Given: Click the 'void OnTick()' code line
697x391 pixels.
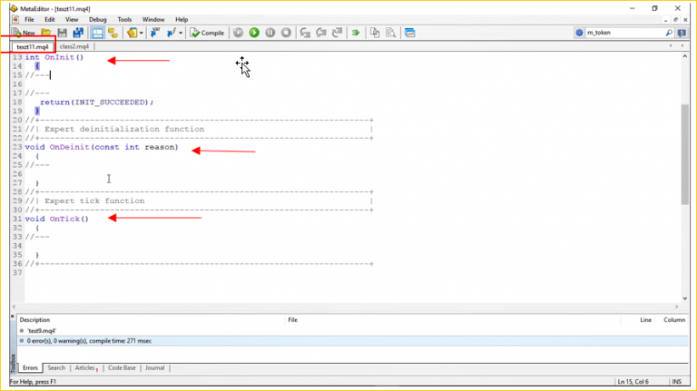Looking at the screenshot, I should (57, 219).
